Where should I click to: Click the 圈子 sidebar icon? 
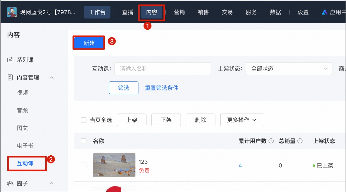(10, 183)
